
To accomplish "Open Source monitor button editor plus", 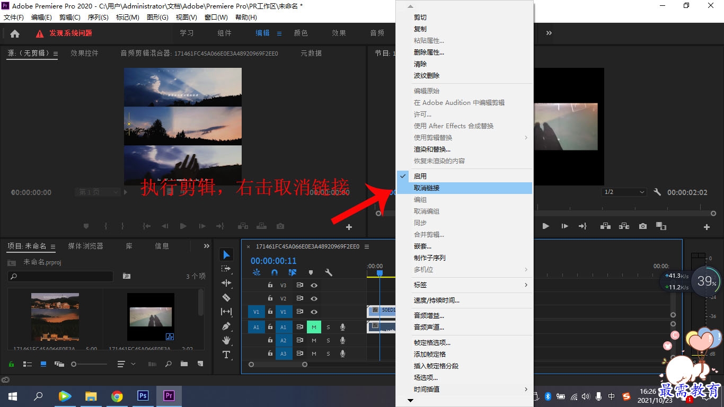I will coord(349,227).
